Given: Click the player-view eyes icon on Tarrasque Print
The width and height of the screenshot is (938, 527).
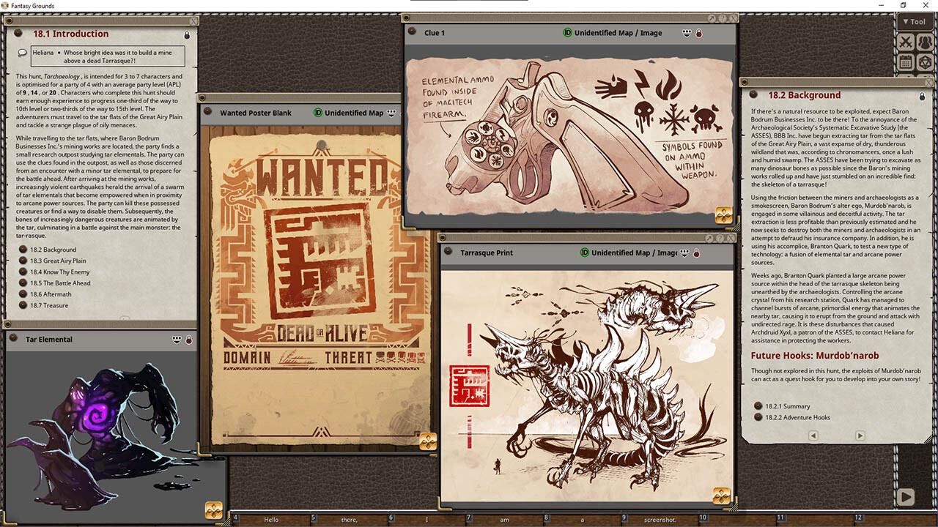Looking at the screenshot, I should pos(685,253).
